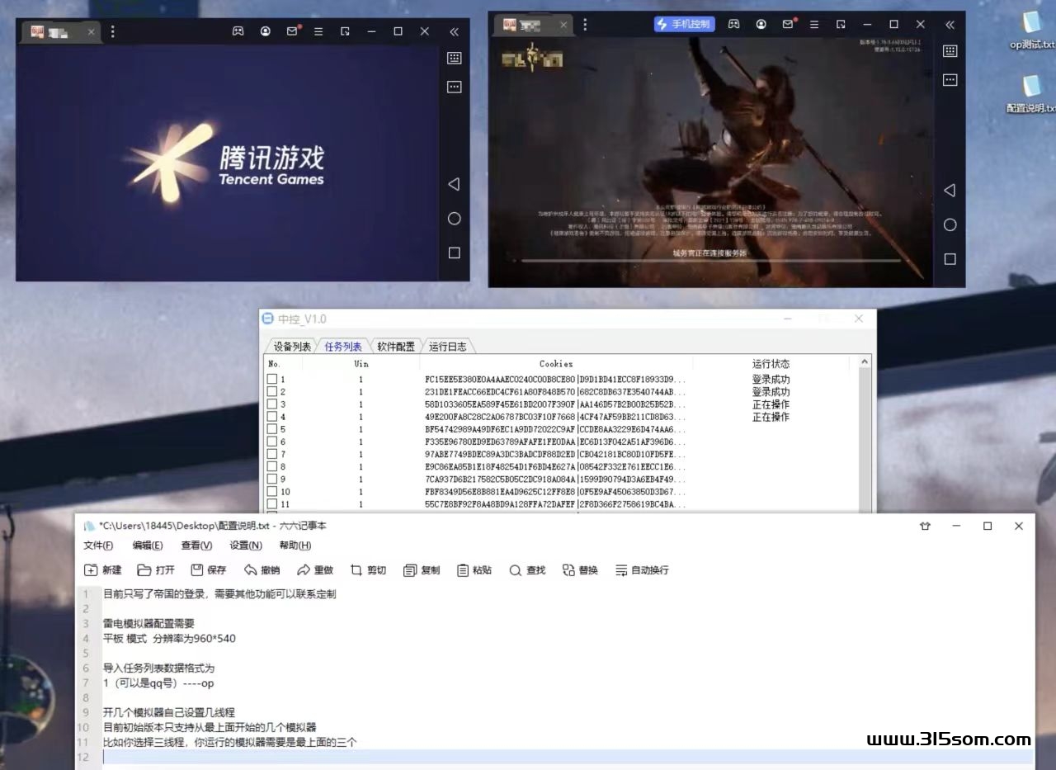Open 设置(N) menu in notepad
This screenshot has width=1056, height=770.
pos(246,546)
